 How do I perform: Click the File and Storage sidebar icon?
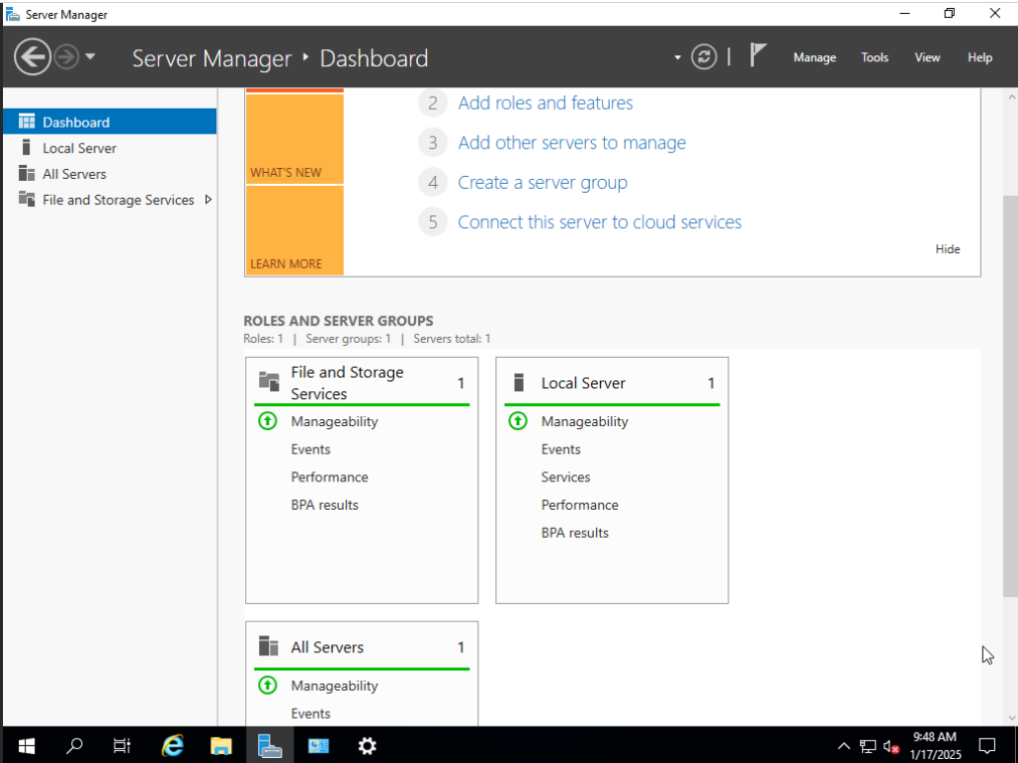(x=27, y=199)
